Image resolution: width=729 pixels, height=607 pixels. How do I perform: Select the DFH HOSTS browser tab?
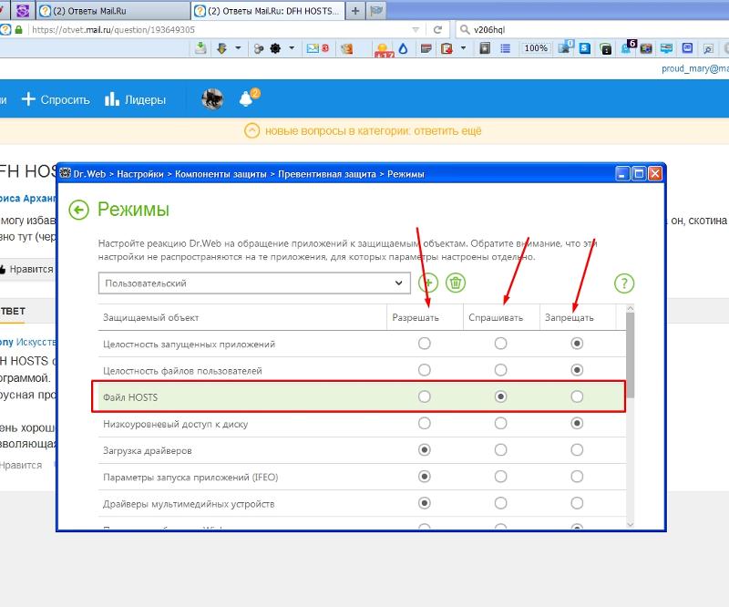[268, 11]
